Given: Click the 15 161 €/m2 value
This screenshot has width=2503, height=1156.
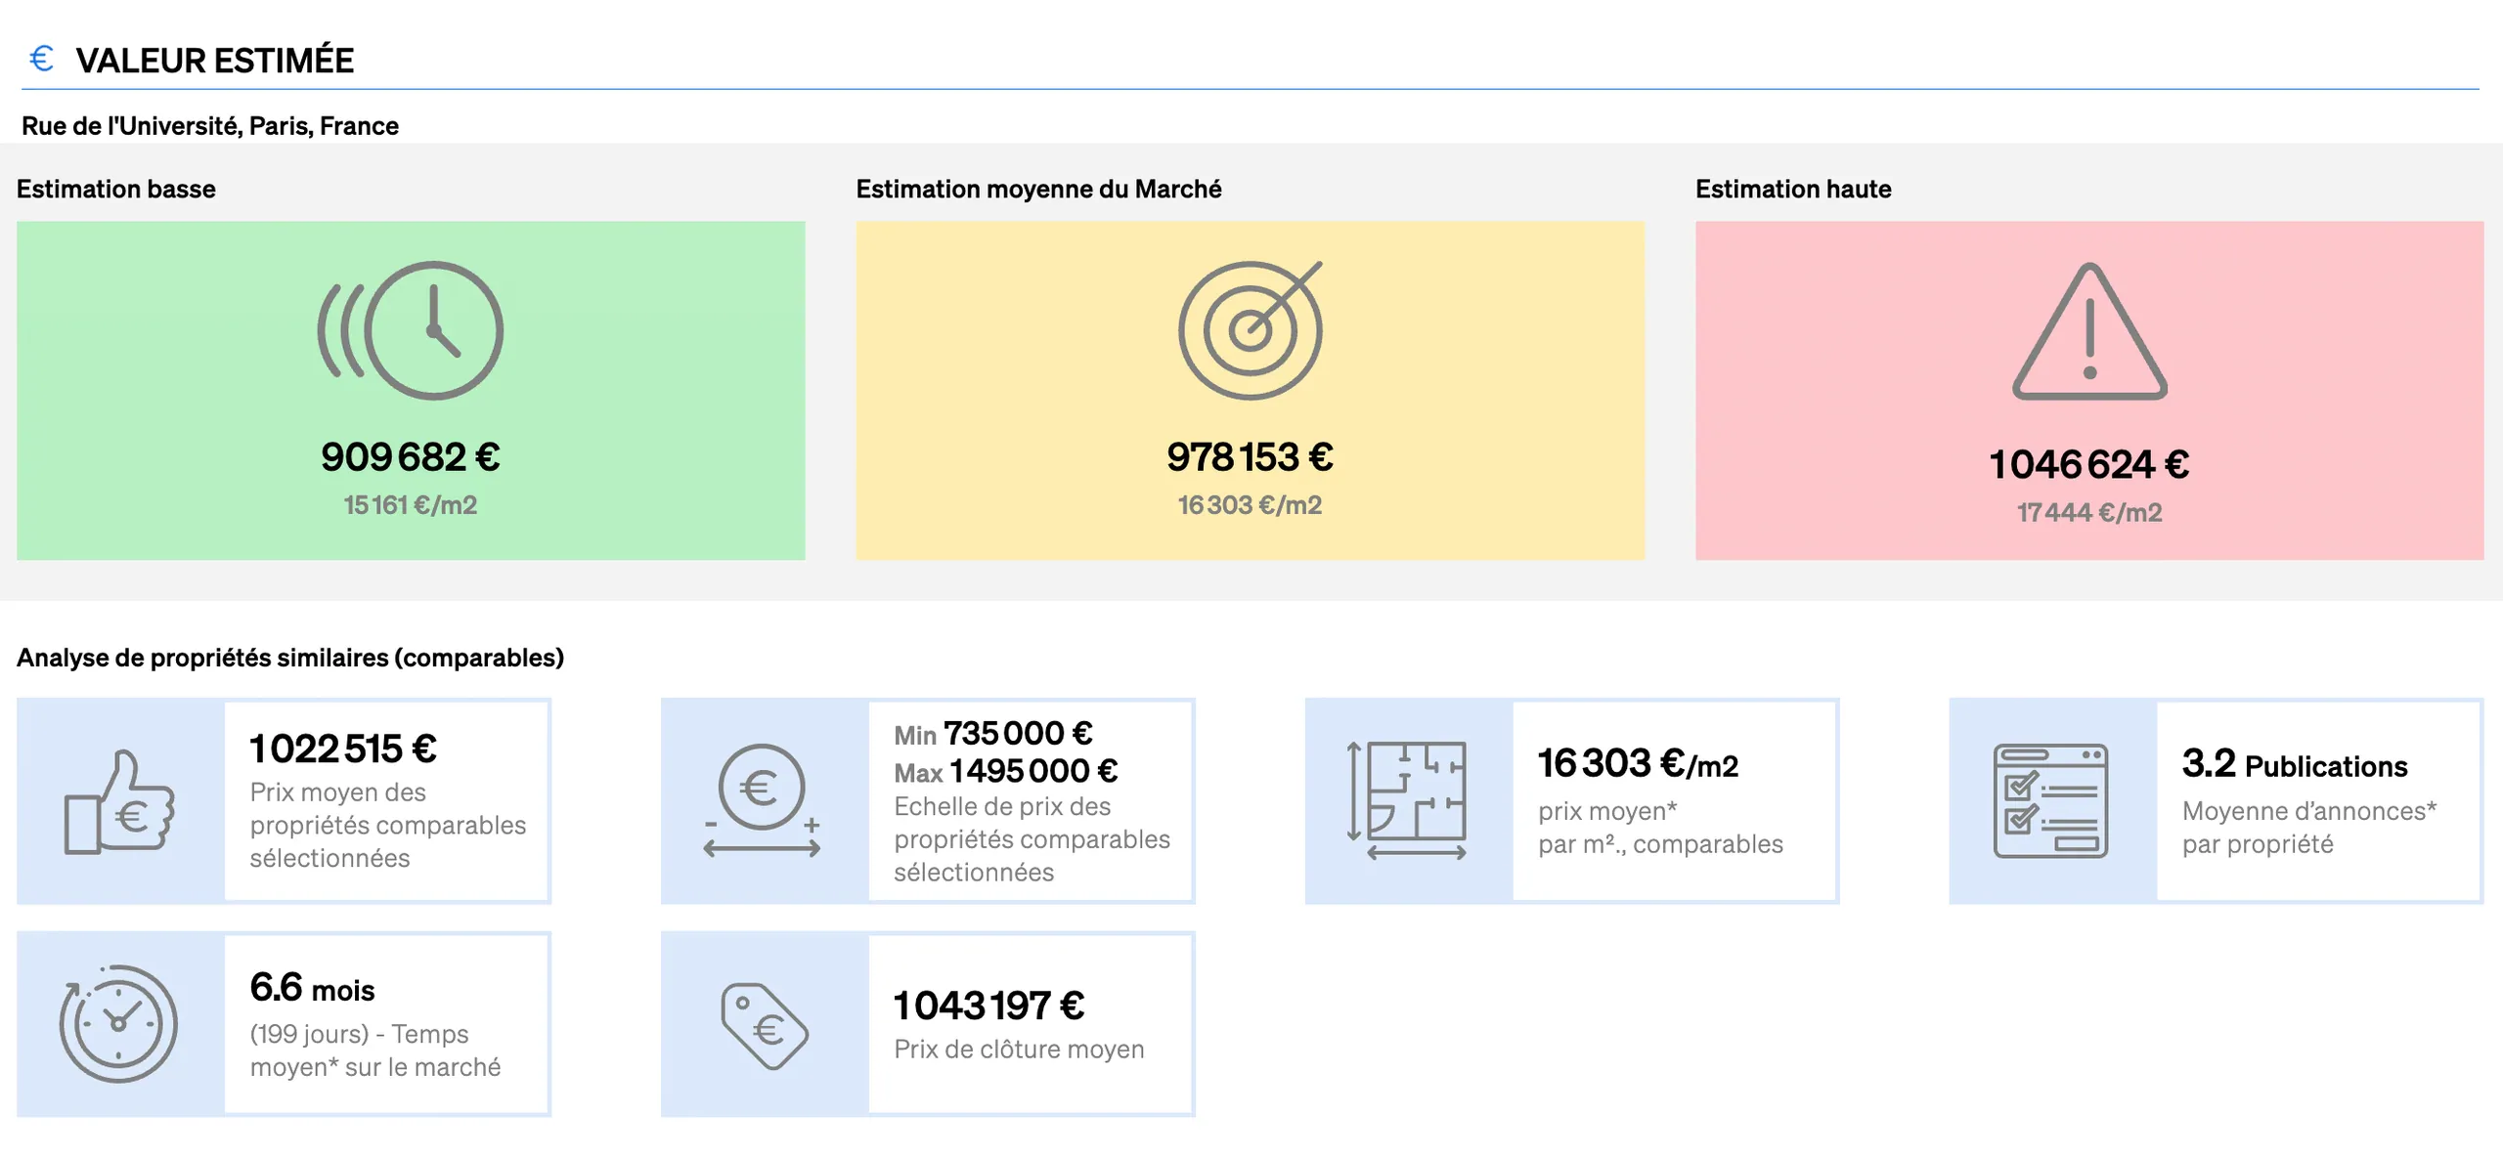Looking at the screenshot, I should coord(411,505).
